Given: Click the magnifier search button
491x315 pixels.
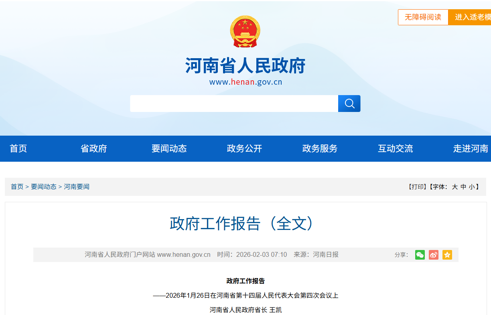Looking at the screenshot, I should 349,104.
